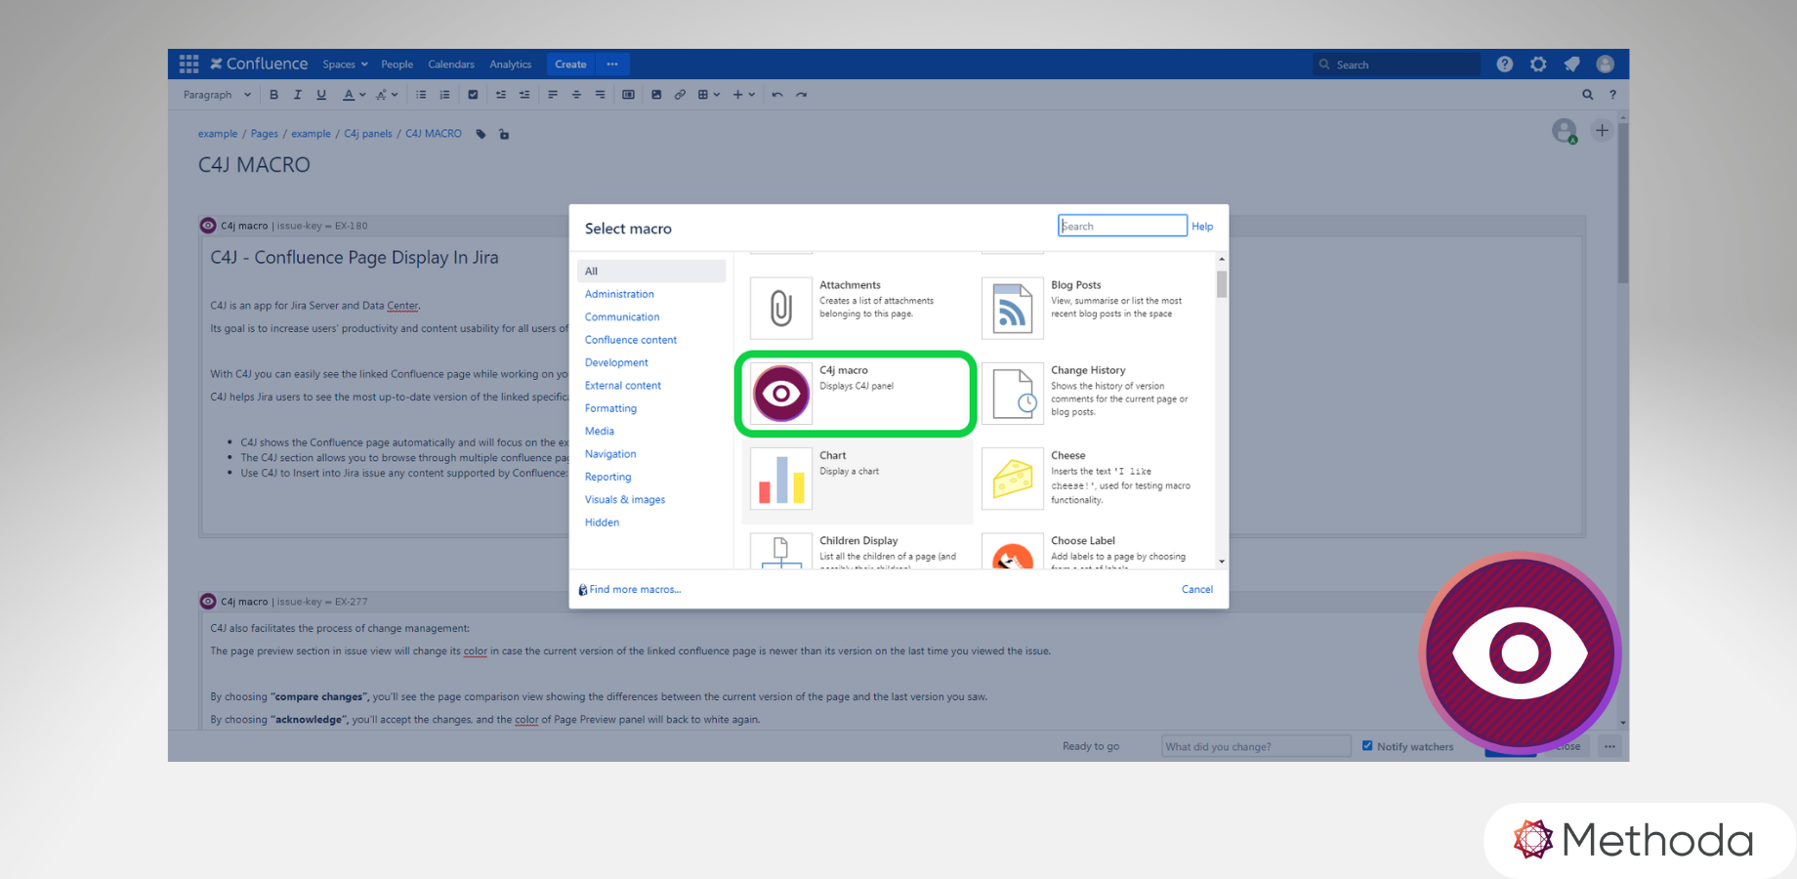
Task: Select the Confluence content macro category
Action: (x=631, y=340)
